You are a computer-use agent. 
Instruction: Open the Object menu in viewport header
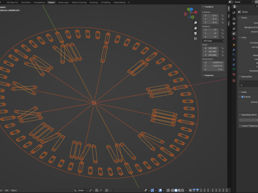click(x=13, y=190)
